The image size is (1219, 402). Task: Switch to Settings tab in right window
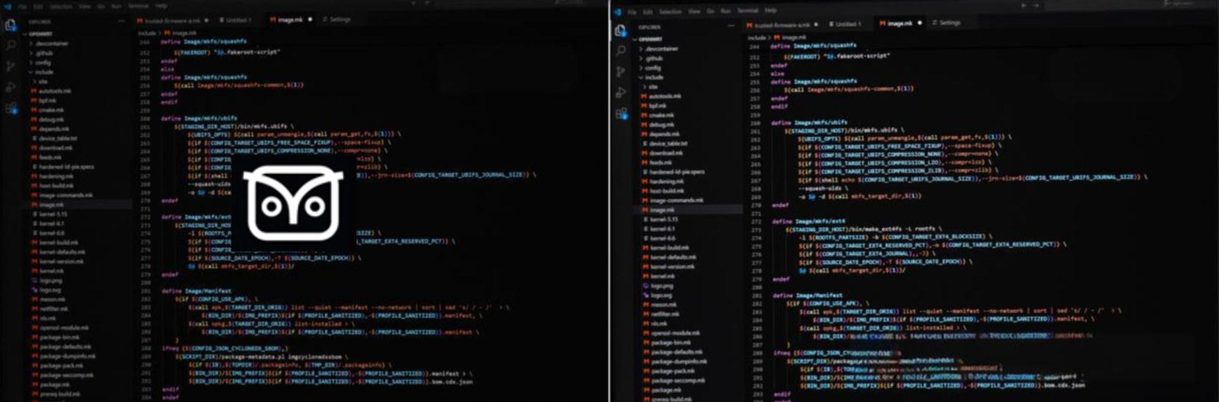[x=946, y=23]
